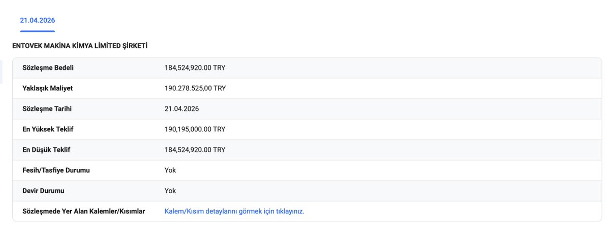Image resolution: width=610 pixels, height=248 pixels.
Task: Click the Sözleşme Bedeli label
Action: pyautogui.click(x=48, y=68)
